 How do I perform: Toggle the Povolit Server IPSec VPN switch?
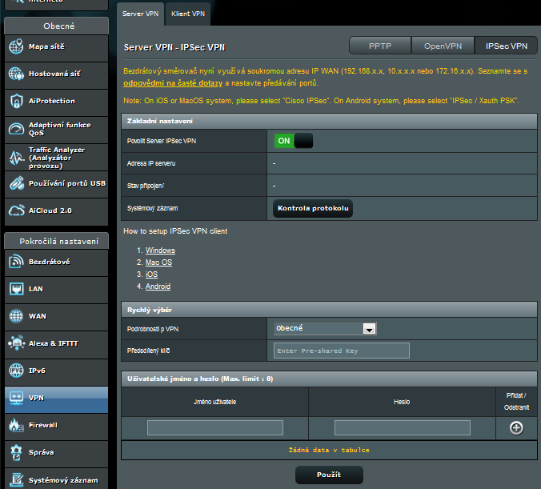point(293,141)
